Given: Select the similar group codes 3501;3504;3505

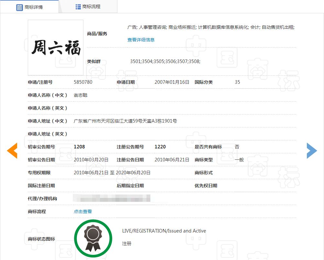Looking at the screenshot, I should [165, 61].
